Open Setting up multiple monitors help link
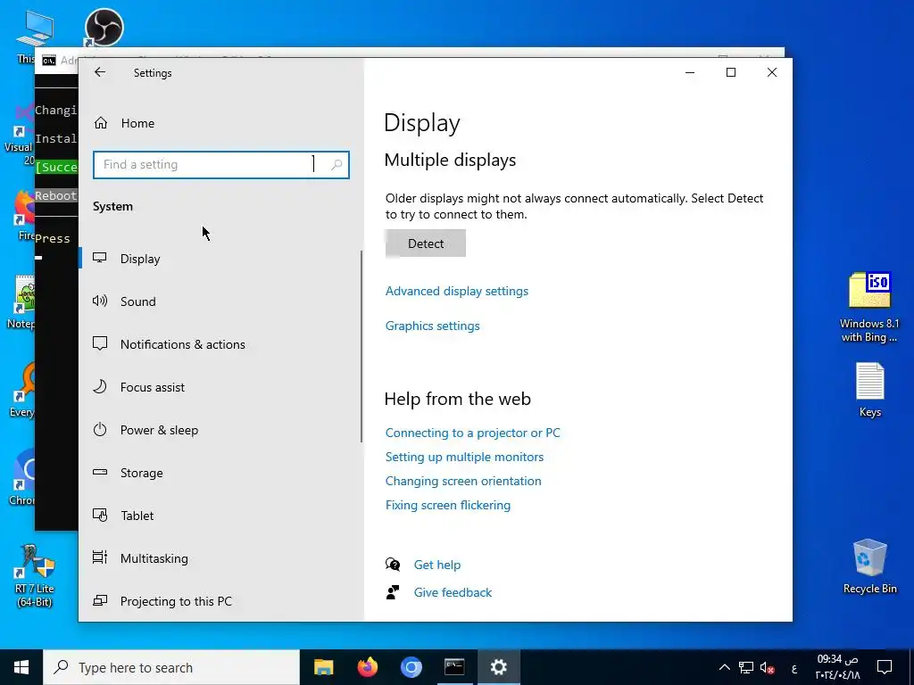 tap(464, 457)
